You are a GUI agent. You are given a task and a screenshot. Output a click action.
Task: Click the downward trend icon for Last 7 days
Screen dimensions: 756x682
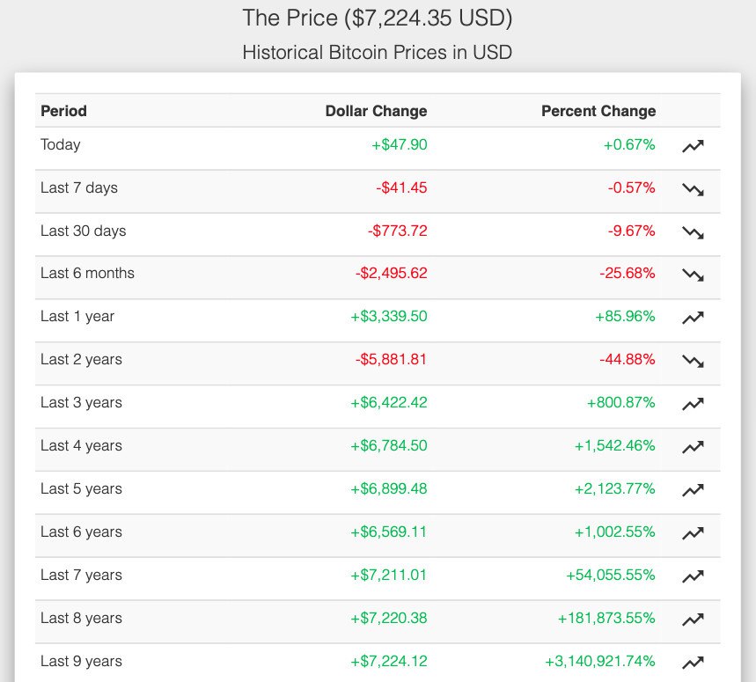coord(693,189)
